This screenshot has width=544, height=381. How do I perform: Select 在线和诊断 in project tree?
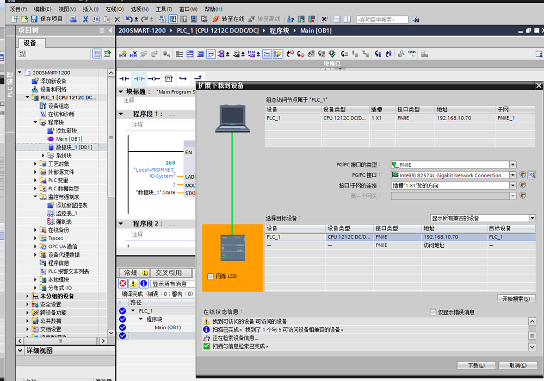pos(61,114)
